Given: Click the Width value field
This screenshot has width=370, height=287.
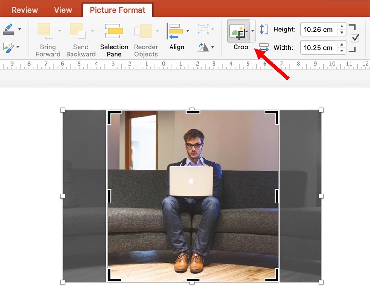Looking at the screenshot, I should (x=319, y=47).
